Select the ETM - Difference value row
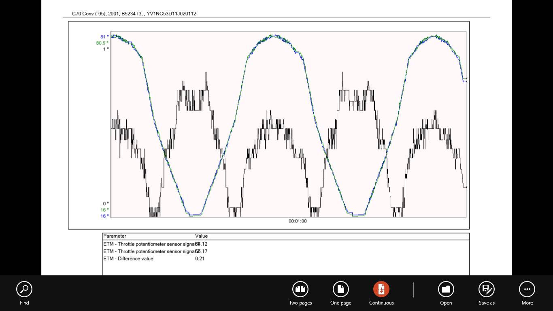The width and height of the screenshot is (553, 311). tap(128, 259)
